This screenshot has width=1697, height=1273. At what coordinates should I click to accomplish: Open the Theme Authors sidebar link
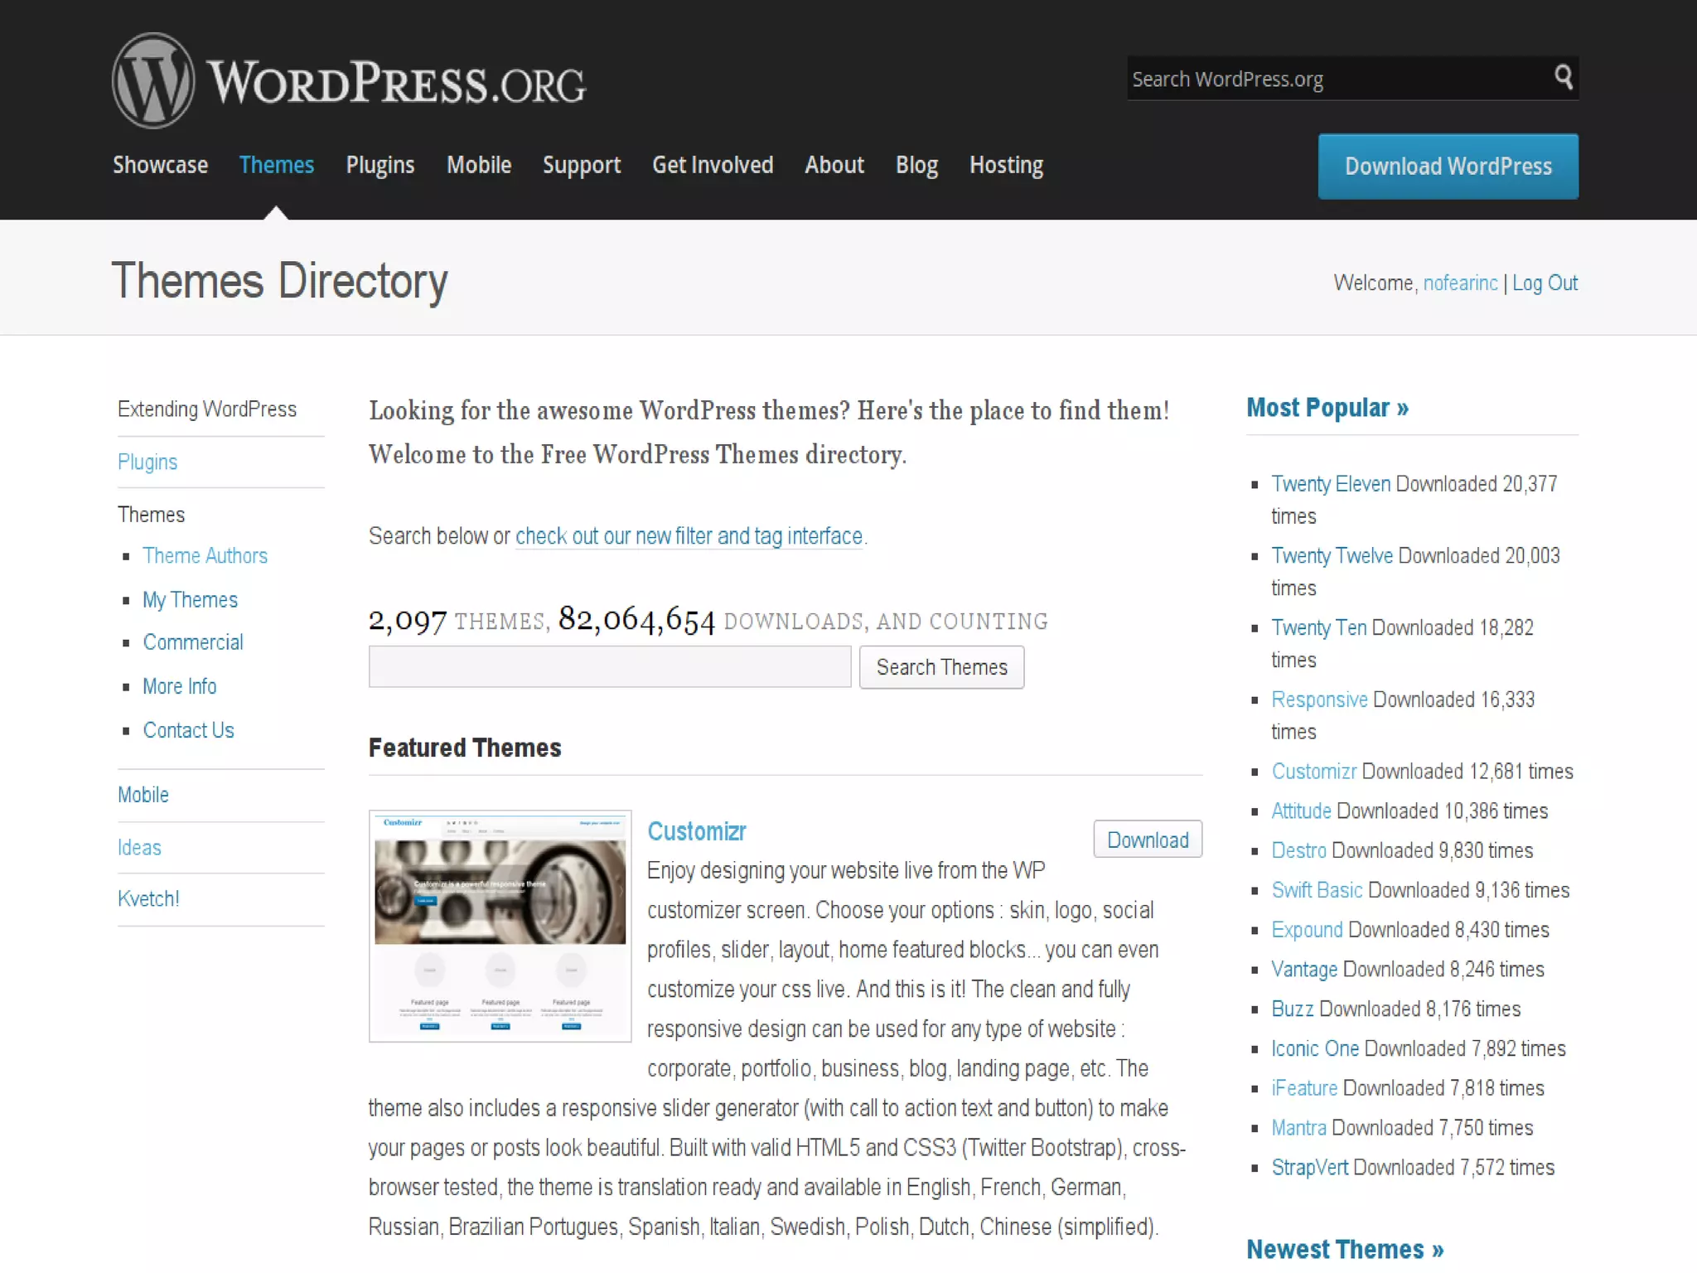[205, 556]
